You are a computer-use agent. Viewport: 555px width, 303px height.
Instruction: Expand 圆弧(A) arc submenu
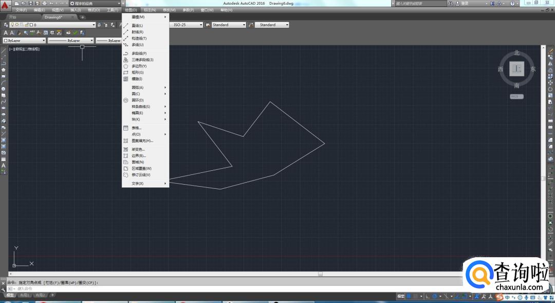point(145,87)
